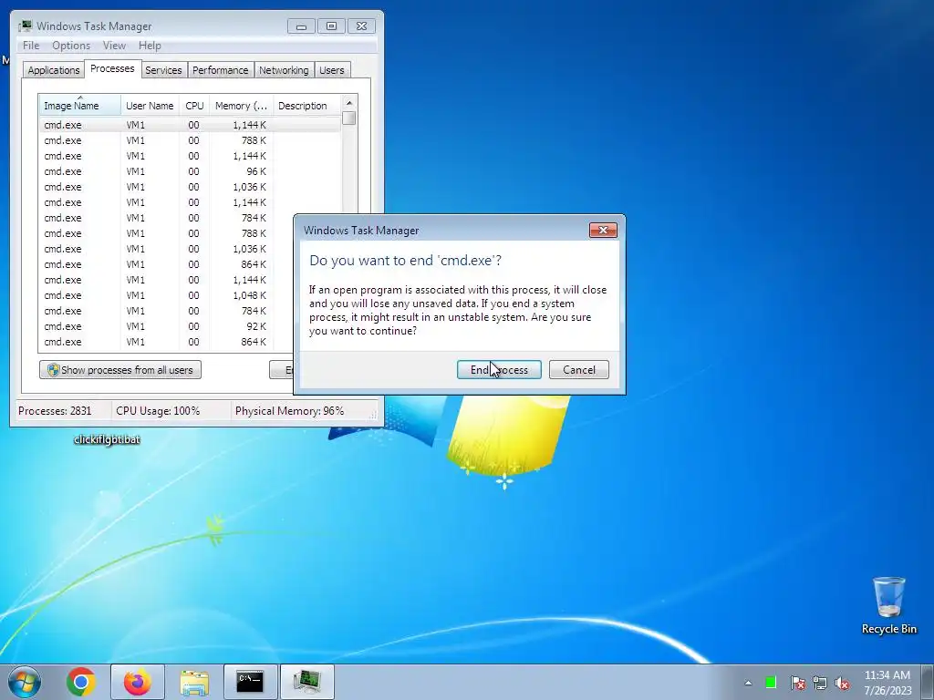
Task: Select the Recycle Bin desktop icon
Action: (888, 605)
